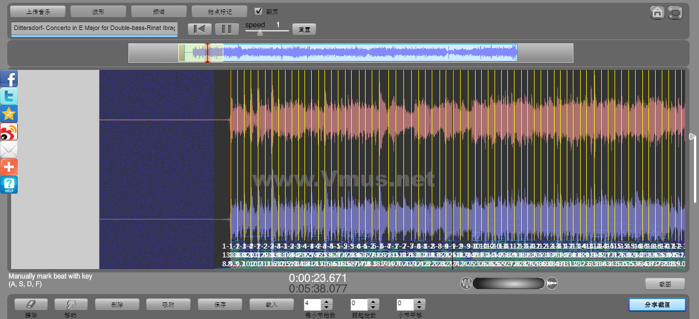Increase 弱起拍数 pickup beats value
This screenshot has width=699, height=319.
coord(374,301)
